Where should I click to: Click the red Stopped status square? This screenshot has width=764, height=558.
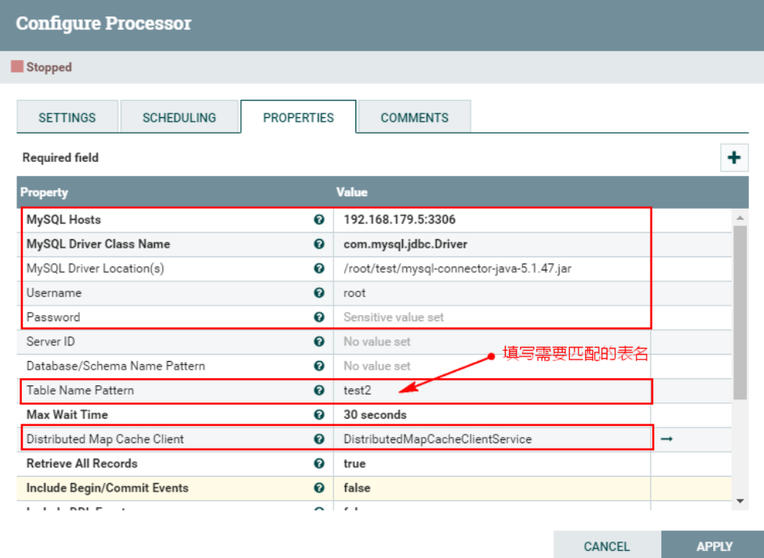(17, 66)
